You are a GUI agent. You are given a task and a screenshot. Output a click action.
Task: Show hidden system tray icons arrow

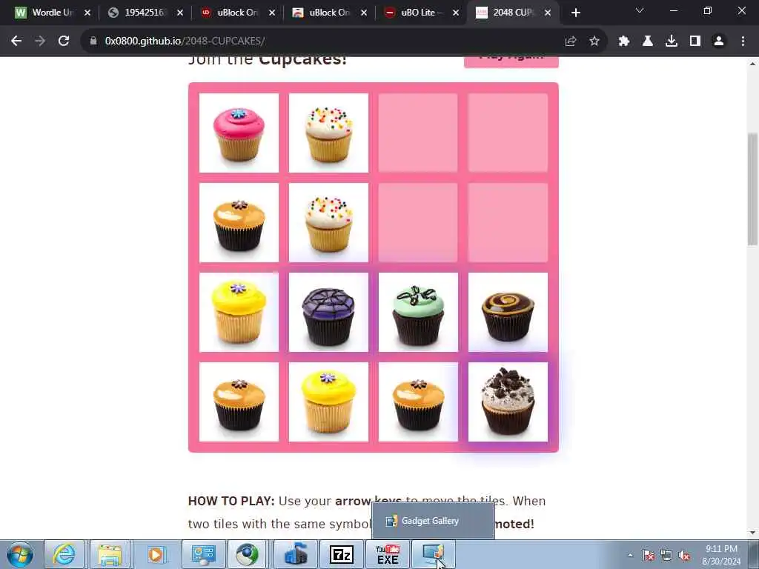tap(630, 555)
